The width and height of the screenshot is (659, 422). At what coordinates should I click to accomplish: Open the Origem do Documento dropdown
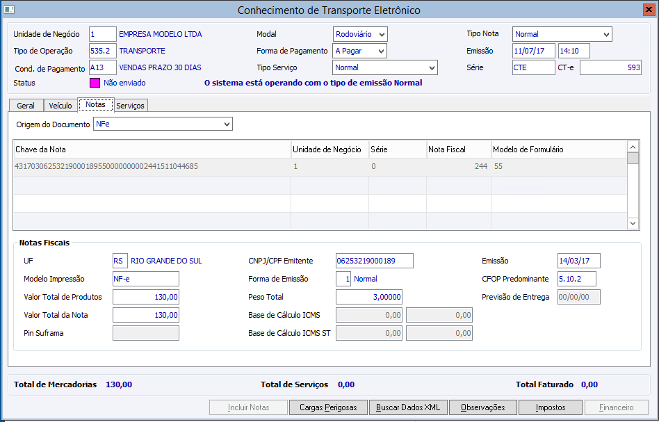tap(163, 124)
